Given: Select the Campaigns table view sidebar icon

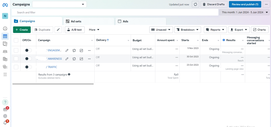Looking at the screenshot, I should pos(5,36).
